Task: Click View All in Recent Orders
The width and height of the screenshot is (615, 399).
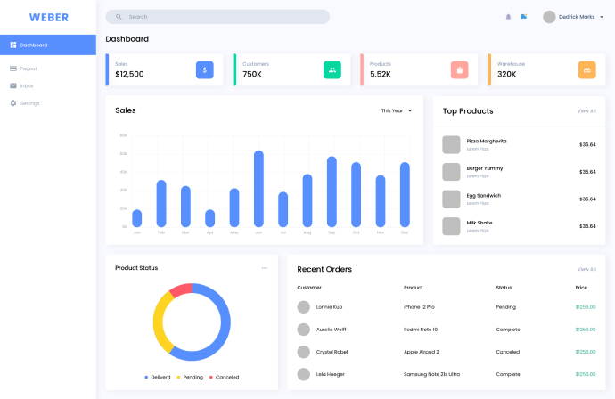Action: pos(586,269)
